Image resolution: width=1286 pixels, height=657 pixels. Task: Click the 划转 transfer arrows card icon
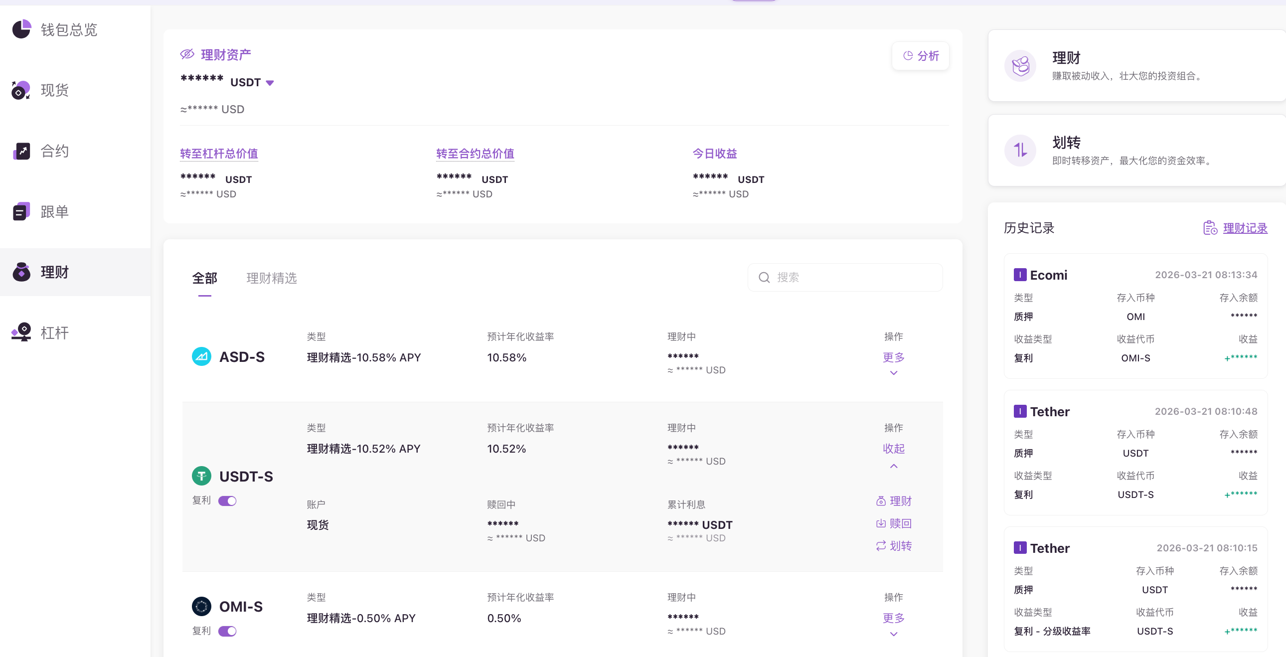[1020, 150]
